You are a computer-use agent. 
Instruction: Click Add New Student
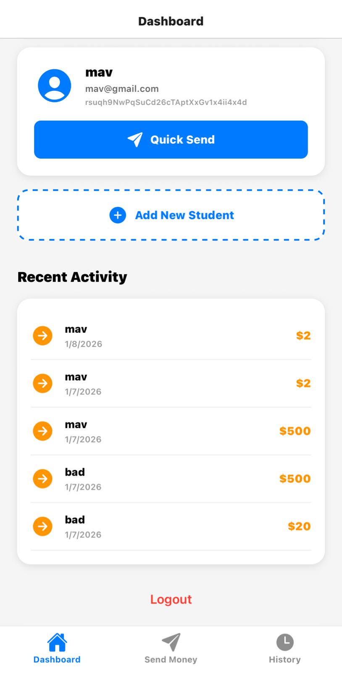[171, 215]
